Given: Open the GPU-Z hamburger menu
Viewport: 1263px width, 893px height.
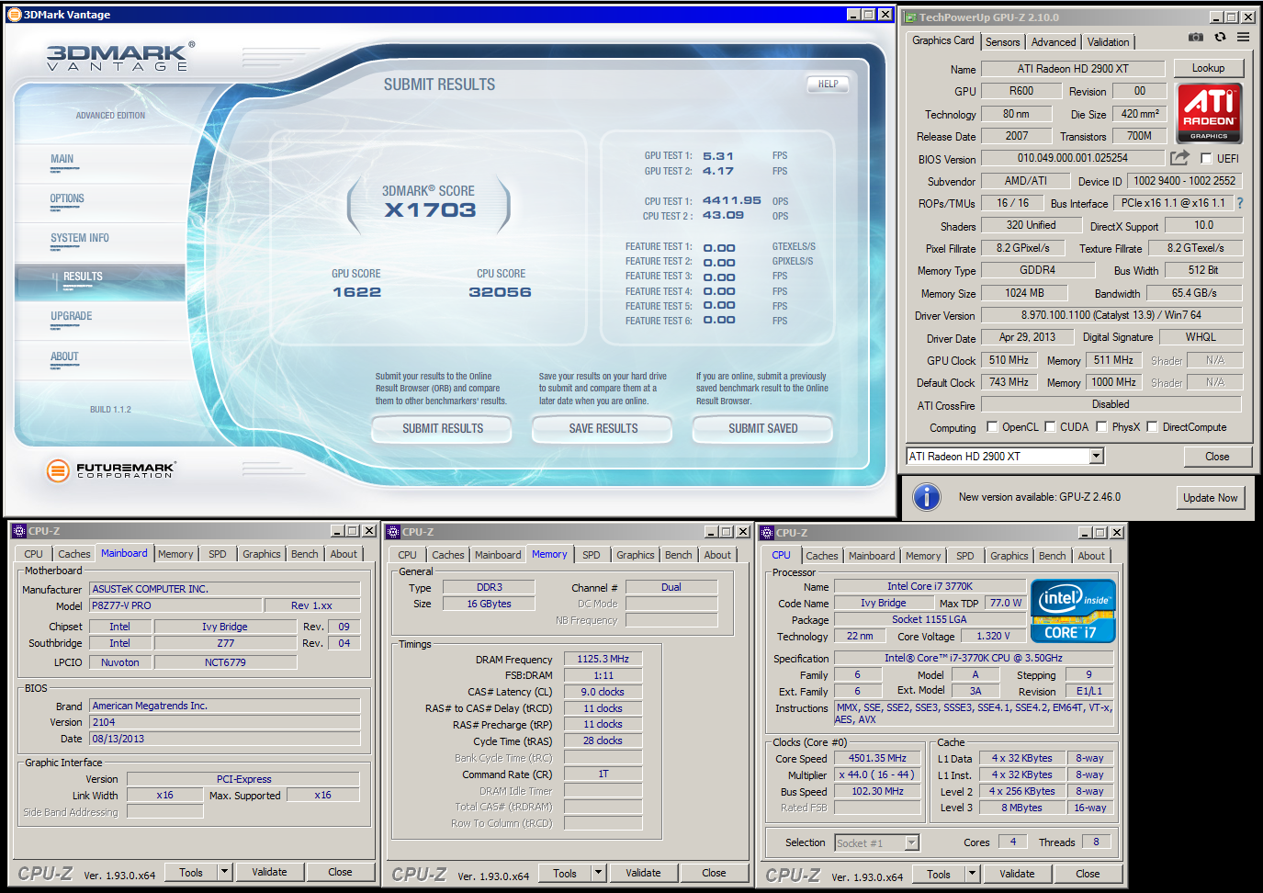Looking at the screenshot, I should click(1243, 38).
